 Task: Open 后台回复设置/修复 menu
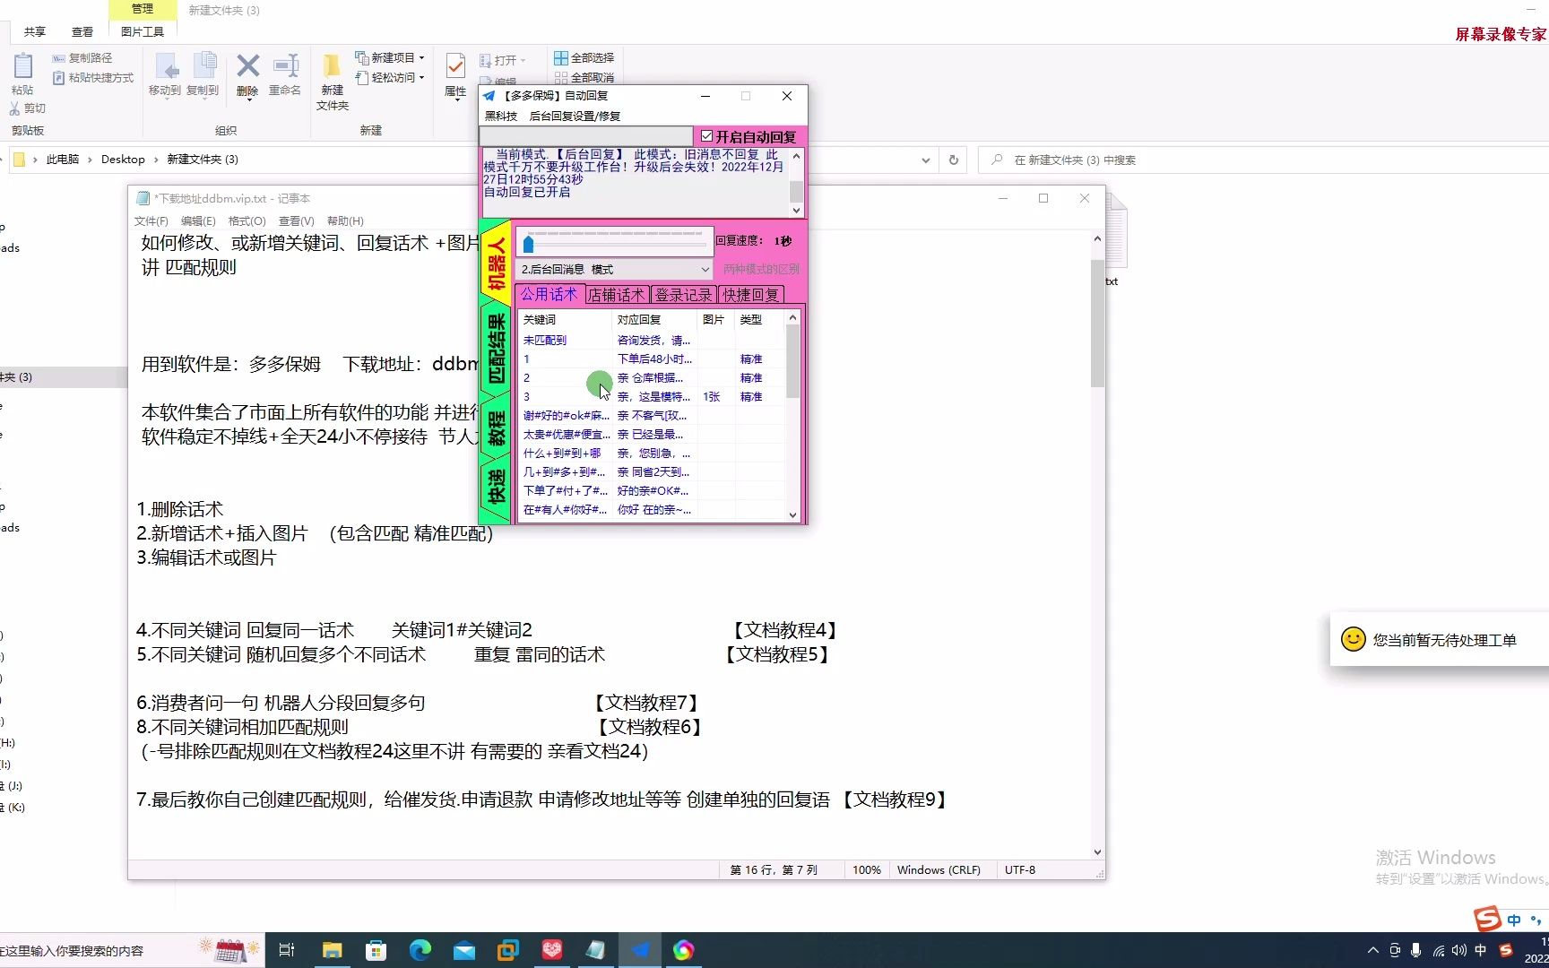pos(575,116)
